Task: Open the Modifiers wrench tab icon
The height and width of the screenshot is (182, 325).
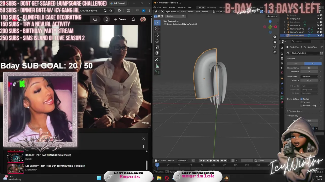Action: coord(282,83)
